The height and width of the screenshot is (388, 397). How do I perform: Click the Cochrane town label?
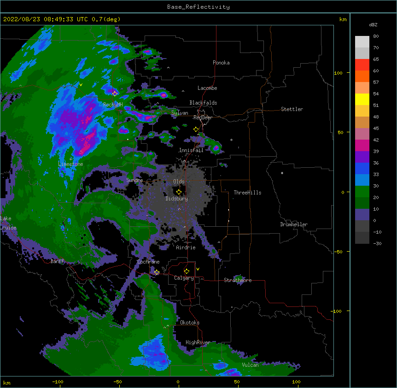[148, 262]
